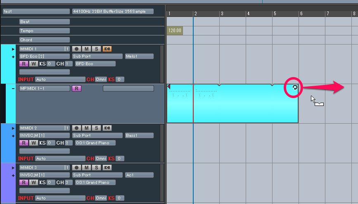Toggle the orange monitor icon on M:MIDI 1

click(107, 49)
